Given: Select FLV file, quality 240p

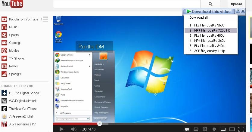Looking at the screenshot, I should click(x=211, y=46).
